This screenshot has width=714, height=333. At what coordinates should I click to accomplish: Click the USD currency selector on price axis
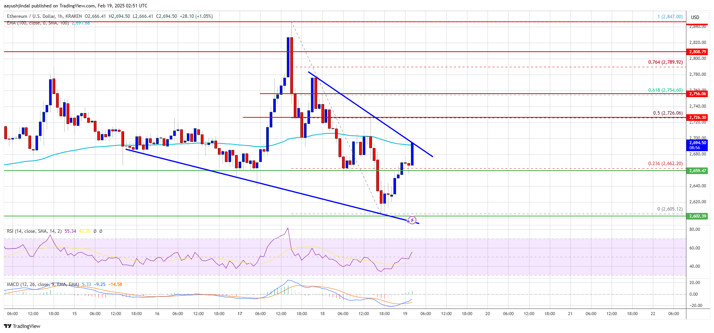tap(695, 17)
